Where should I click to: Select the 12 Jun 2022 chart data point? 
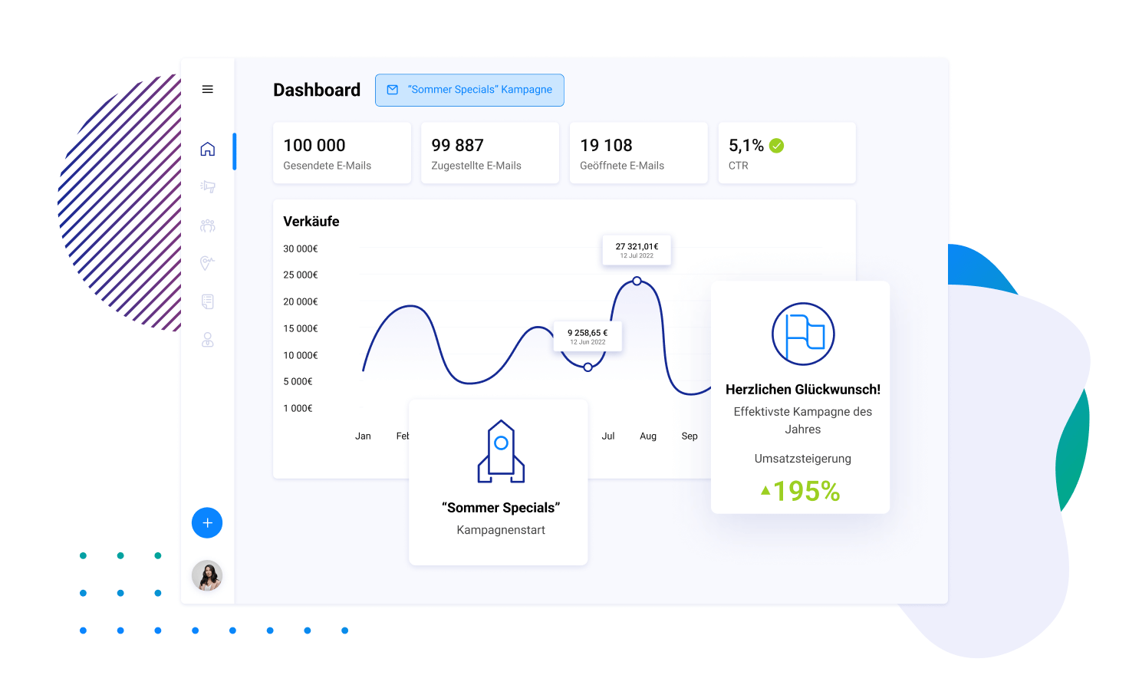coord(588,367)
